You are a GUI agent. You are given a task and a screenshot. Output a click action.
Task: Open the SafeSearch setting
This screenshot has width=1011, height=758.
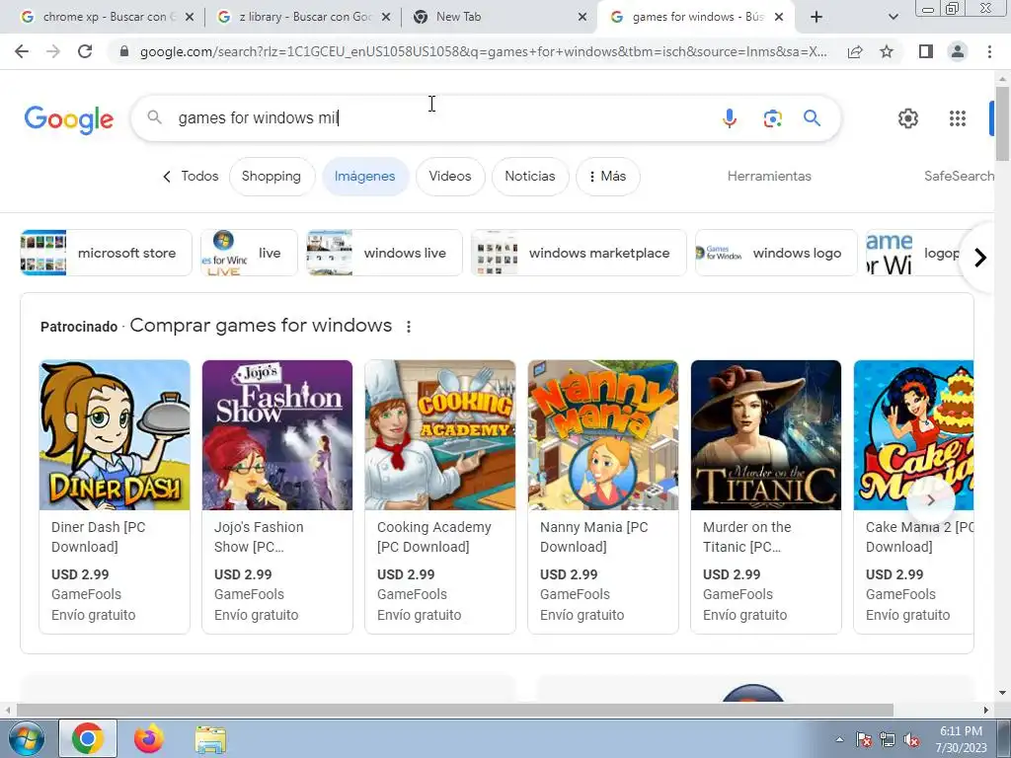point(959,176)
